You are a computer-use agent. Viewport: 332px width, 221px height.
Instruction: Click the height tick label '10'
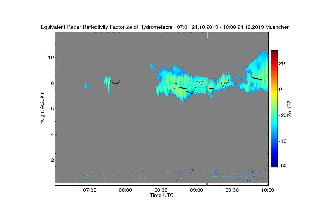click(50, 57)
